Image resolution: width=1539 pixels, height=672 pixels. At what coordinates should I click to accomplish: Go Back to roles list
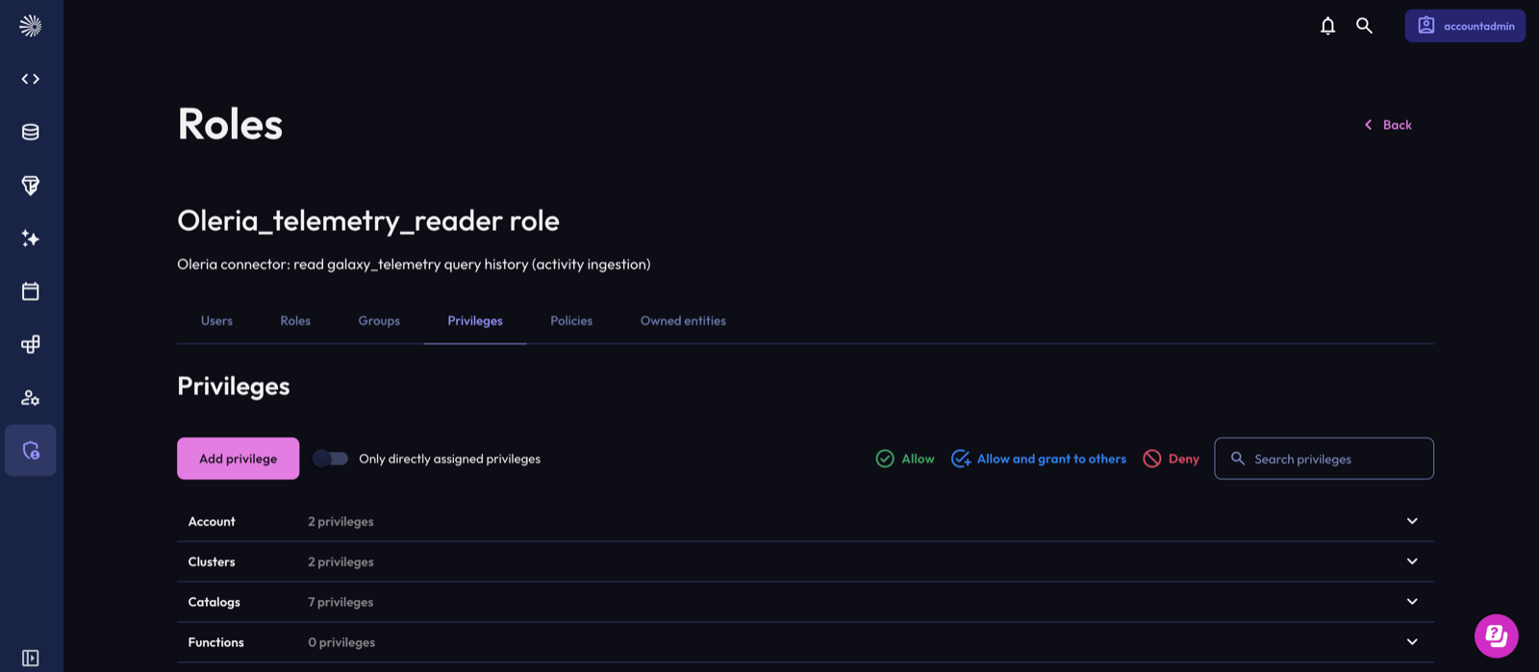tap(1388, 125)
